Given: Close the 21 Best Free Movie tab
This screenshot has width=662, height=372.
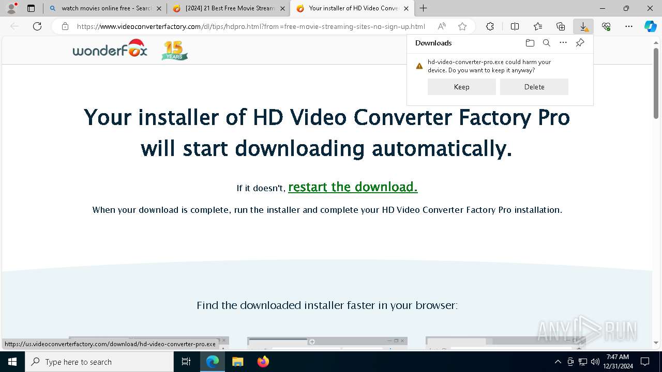Looking at the screenshot, I should click(282, 8).
